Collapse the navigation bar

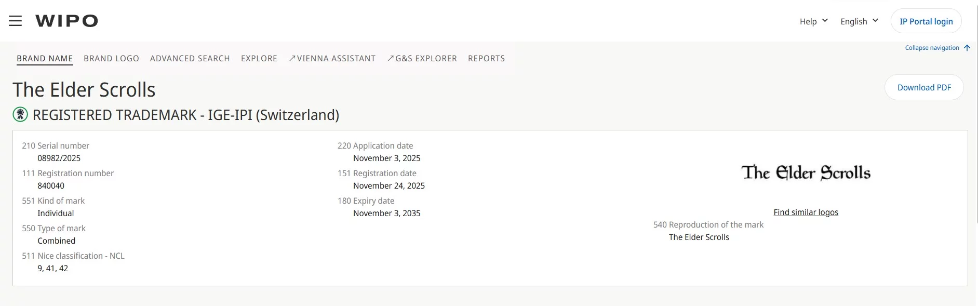[932, 48]
